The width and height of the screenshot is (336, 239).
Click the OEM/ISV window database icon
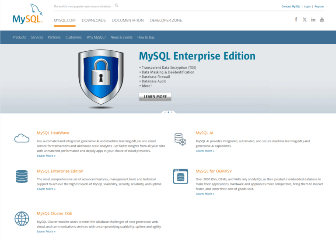(181, 176)
